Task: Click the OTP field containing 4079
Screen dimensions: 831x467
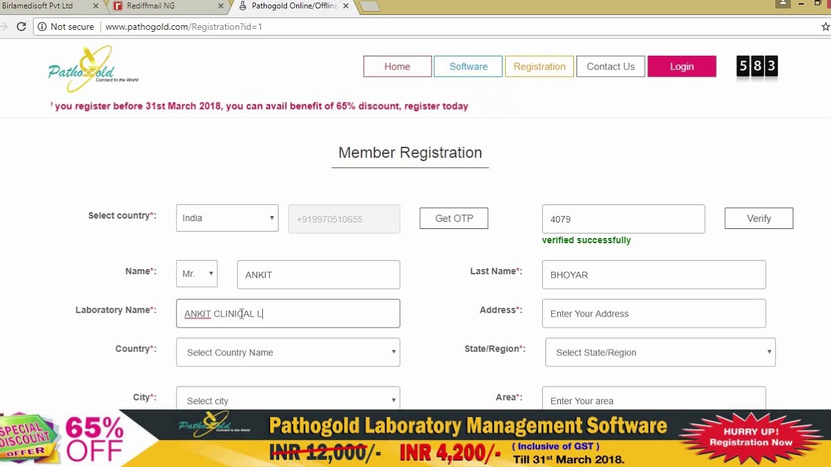Action: (623, 219)
